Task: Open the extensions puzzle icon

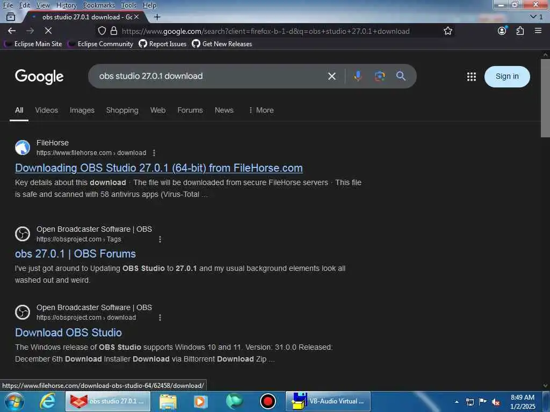Action: pos(520,31)
